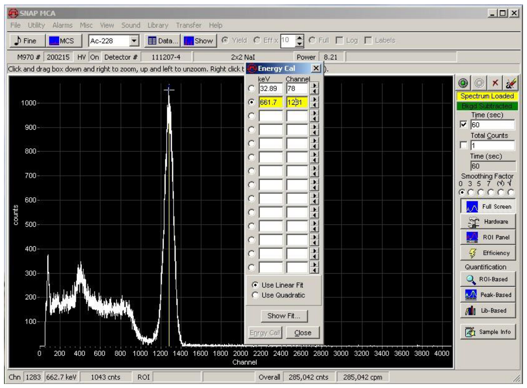The width and height of the screenshot is (527, 388).
Task: Open the File menu
Action: (x=16, y=25)
